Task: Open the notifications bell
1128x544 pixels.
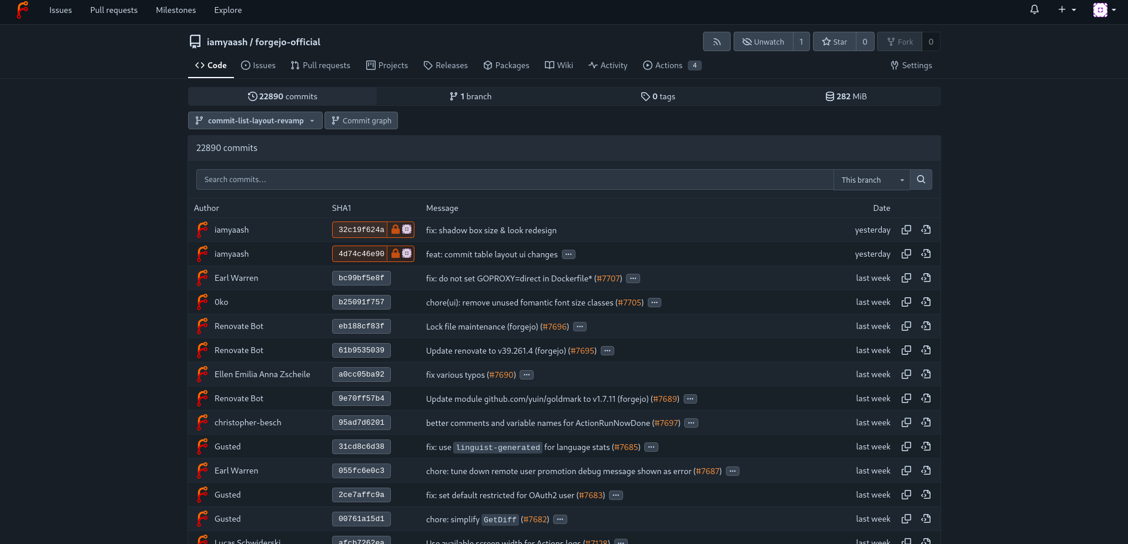Action: click(1035, 9)
